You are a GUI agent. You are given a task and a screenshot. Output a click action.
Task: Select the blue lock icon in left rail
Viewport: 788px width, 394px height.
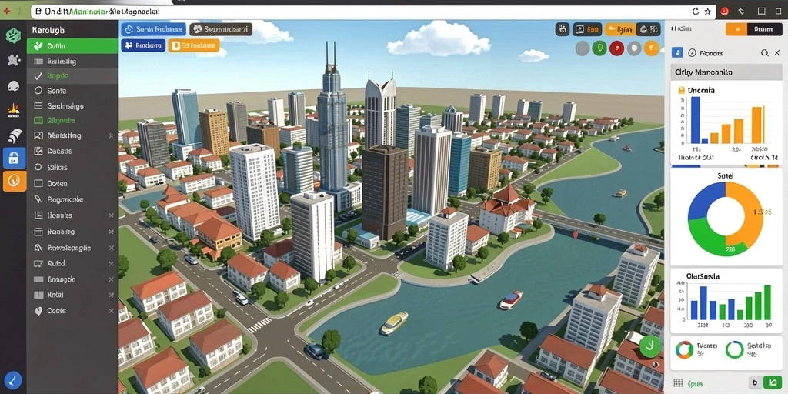[x=14, y=159]
